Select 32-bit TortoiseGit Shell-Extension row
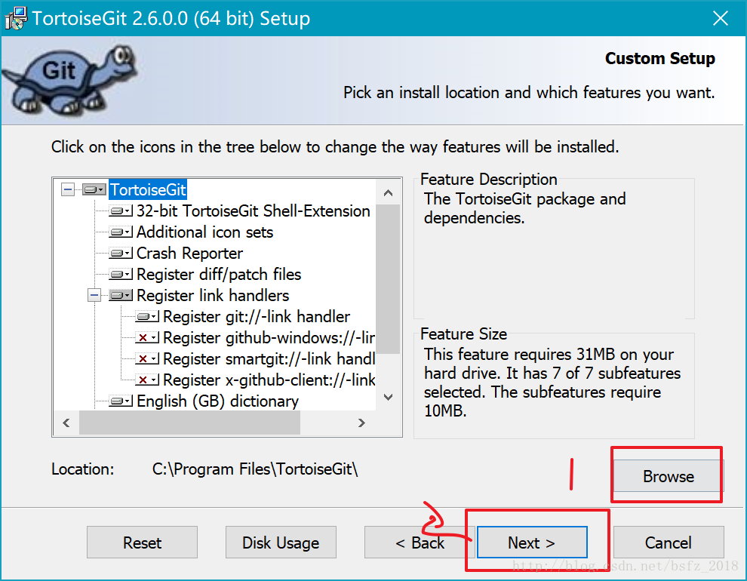The height and width of the screenshot is (581, 747). click(253, 211)
